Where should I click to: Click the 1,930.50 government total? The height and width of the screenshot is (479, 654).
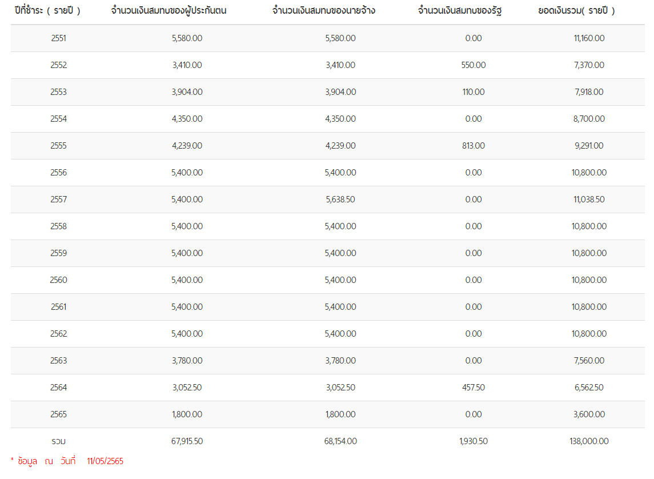point(474,441)
